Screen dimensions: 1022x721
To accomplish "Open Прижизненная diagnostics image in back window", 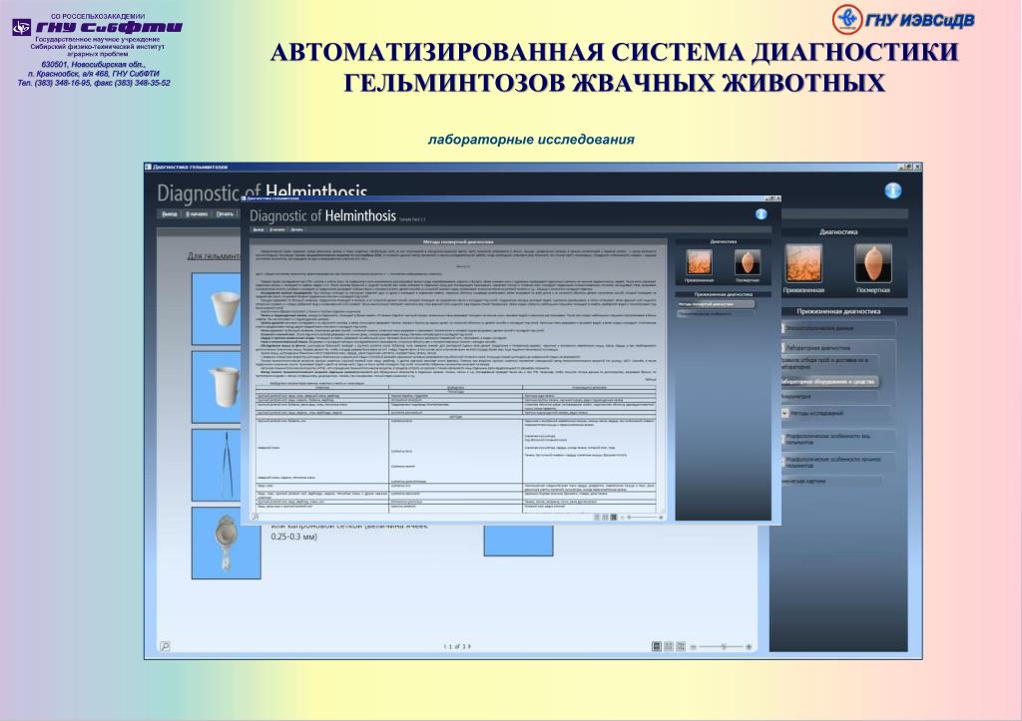I will pyautogui.click(x=803, y=263).
